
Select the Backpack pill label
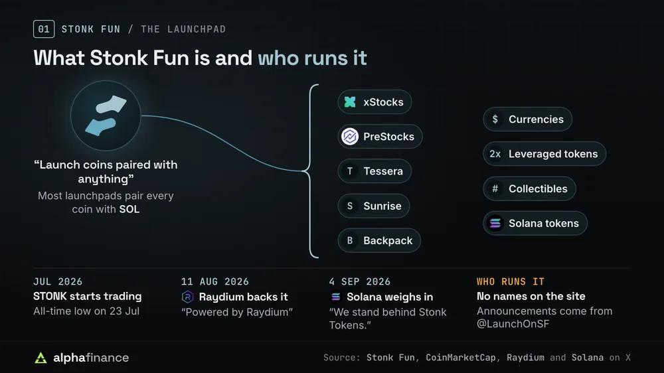(x=388, y=240)
